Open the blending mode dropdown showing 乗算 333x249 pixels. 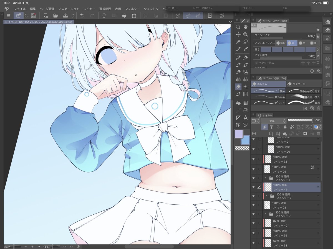273,121
